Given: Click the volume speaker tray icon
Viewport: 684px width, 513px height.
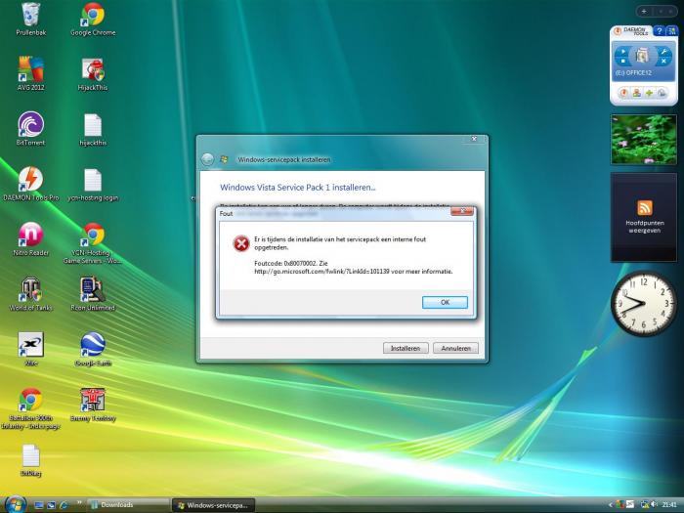Looking at the screenshot, I should pyautogui.click(x=654, y=505).
